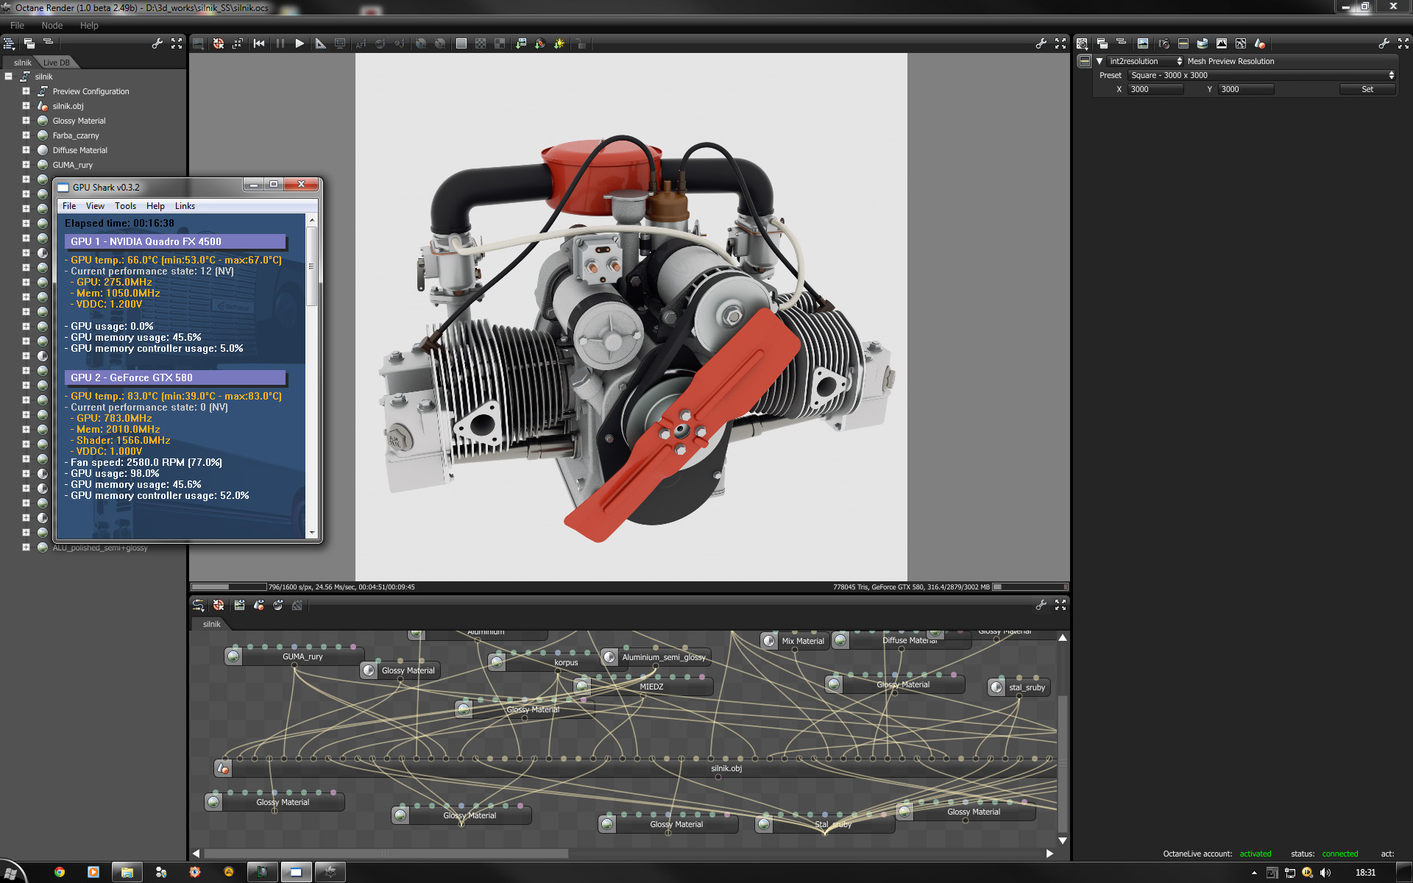Open the Node menu

pyautogui.click(x=52, y=25)
